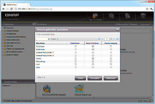Check Ontzeg toegang for Web

(x=111, y=68)
